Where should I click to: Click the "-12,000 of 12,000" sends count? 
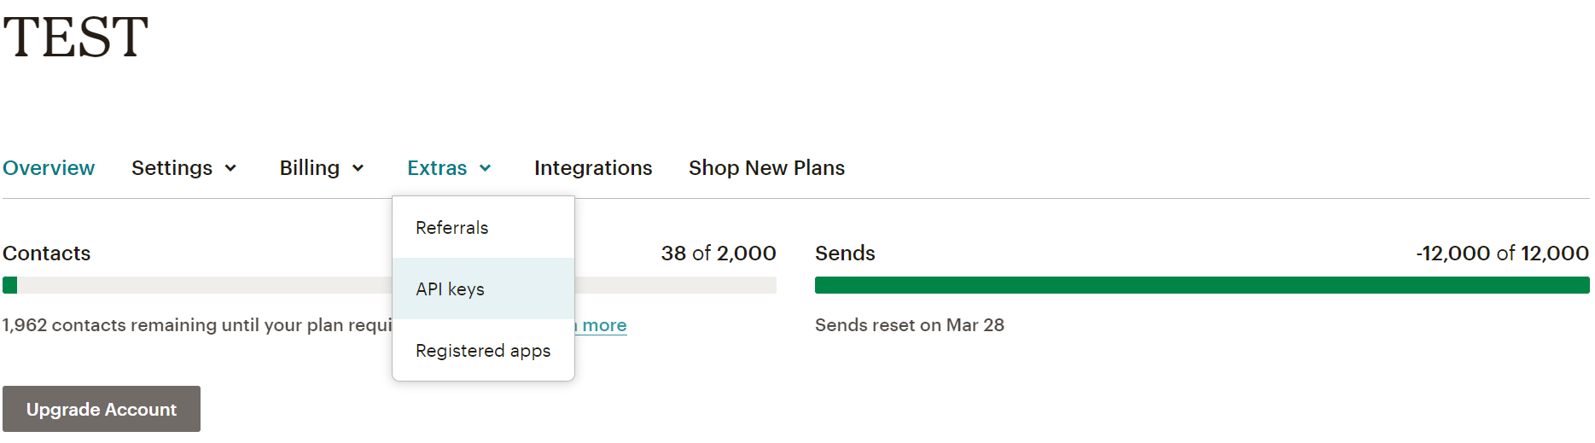pyautogui.click(x=1502, y=254)
